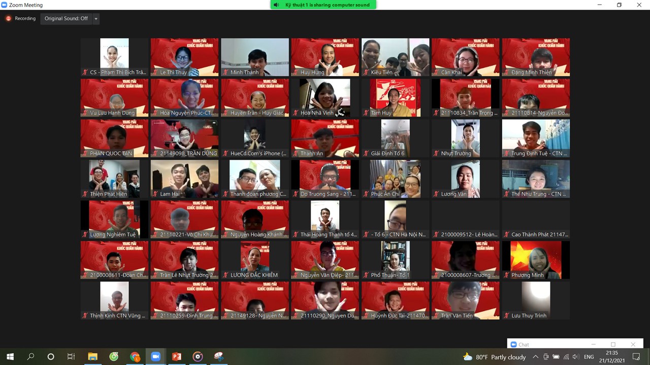Click the muted mic icon beside Lam Hai
Viewport: 650px width, 365px height.
point(155,194)
